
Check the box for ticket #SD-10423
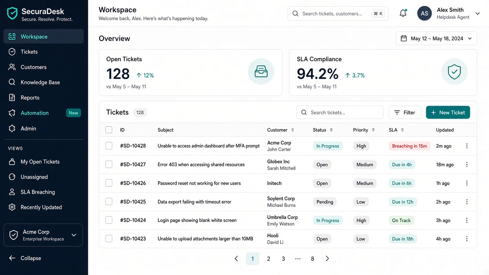tap(109, 239)
